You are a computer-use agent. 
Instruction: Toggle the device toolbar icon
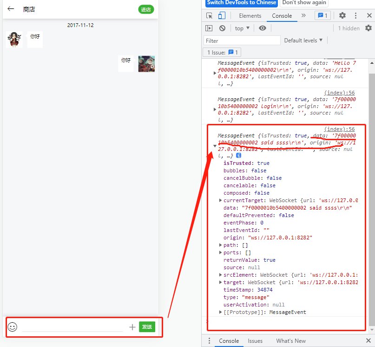click(x=222, y=15)
